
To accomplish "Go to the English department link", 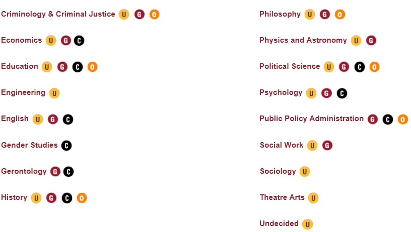I will (15, 119).
